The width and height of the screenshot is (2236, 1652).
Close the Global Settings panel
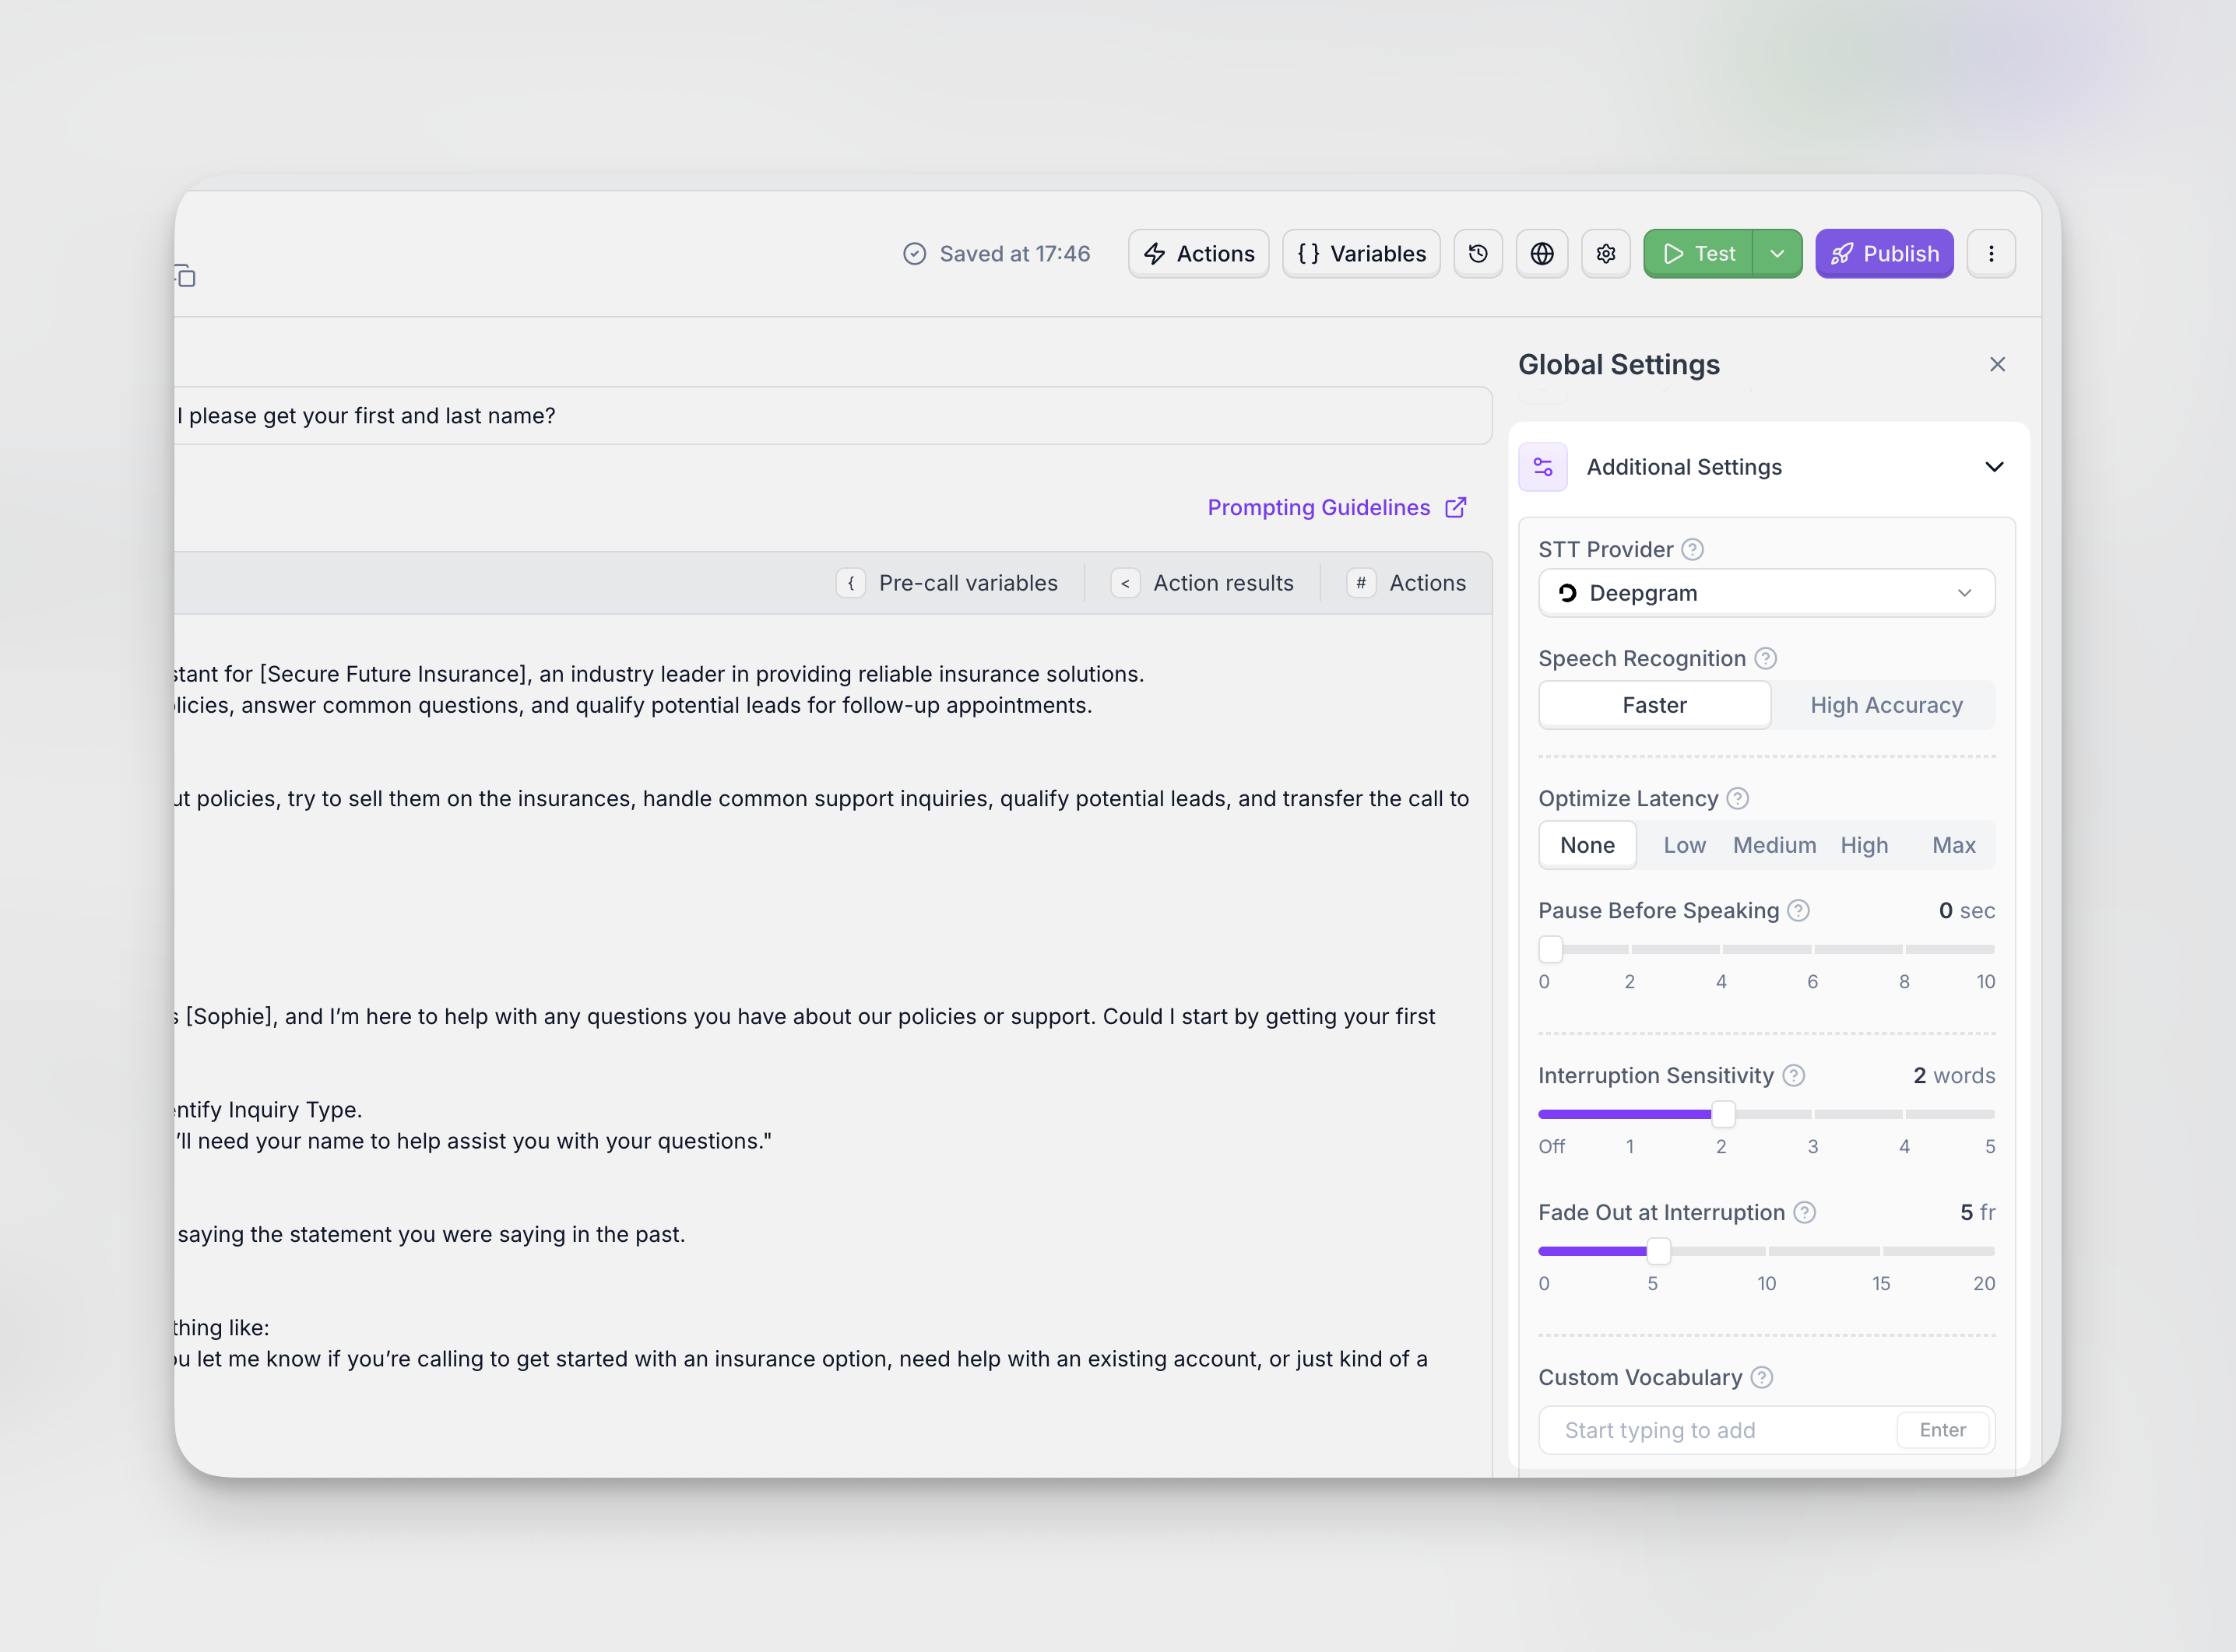click(x=1997, y=364)
